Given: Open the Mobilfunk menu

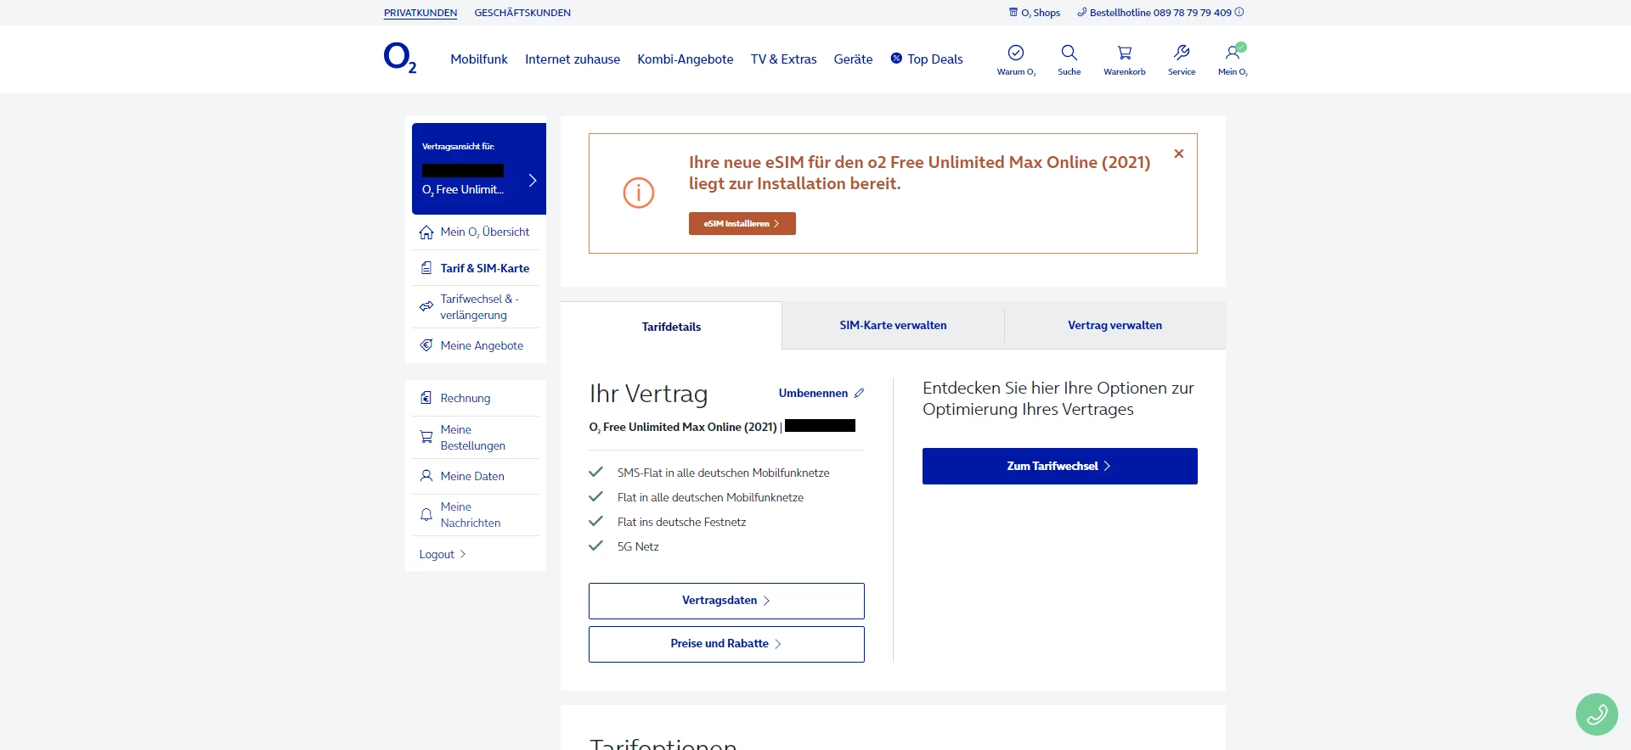Looking at the screenshot, I should [x=479, y=59].
